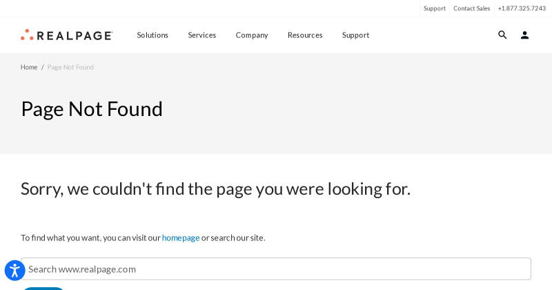The height and width of the screenshot is (290, 552).
Task: Expand the Support main navigation item
Action: click(x=355, y=35)
